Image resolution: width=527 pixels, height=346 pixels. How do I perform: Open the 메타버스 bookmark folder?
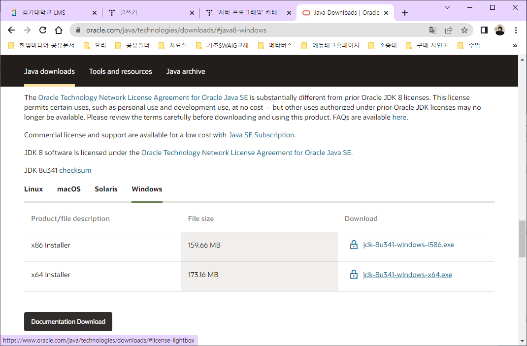[275, 46]
